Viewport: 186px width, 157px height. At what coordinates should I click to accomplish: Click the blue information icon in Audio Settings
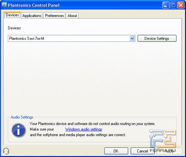(19, 130)
